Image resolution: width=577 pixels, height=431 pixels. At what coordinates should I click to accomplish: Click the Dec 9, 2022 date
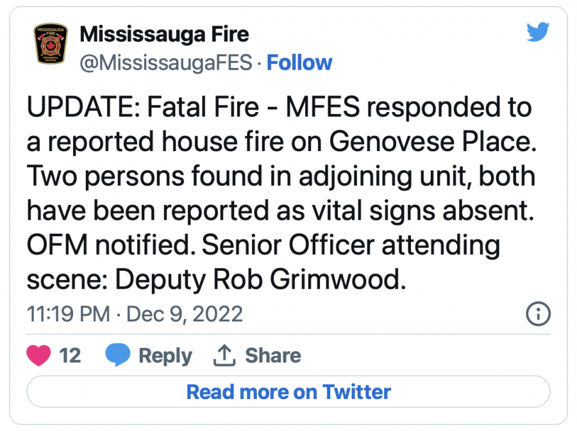tap(185, 314)
